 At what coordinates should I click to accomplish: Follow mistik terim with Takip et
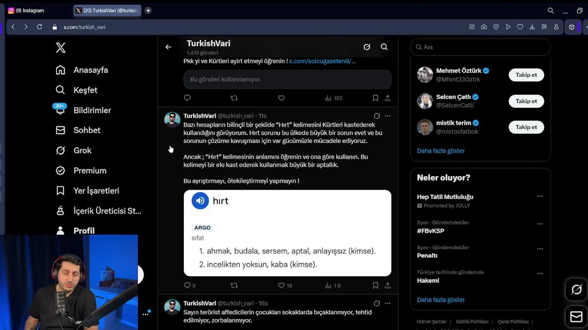coord(526,127)
